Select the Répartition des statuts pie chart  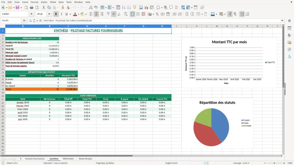coord(217,123)
